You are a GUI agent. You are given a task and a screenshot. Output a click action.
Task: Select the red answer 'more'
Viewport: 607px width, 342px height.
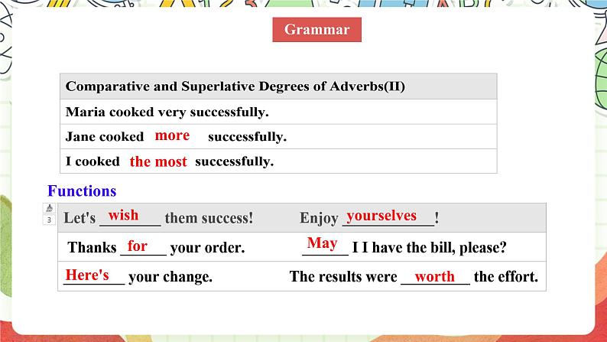pos(172,135)
